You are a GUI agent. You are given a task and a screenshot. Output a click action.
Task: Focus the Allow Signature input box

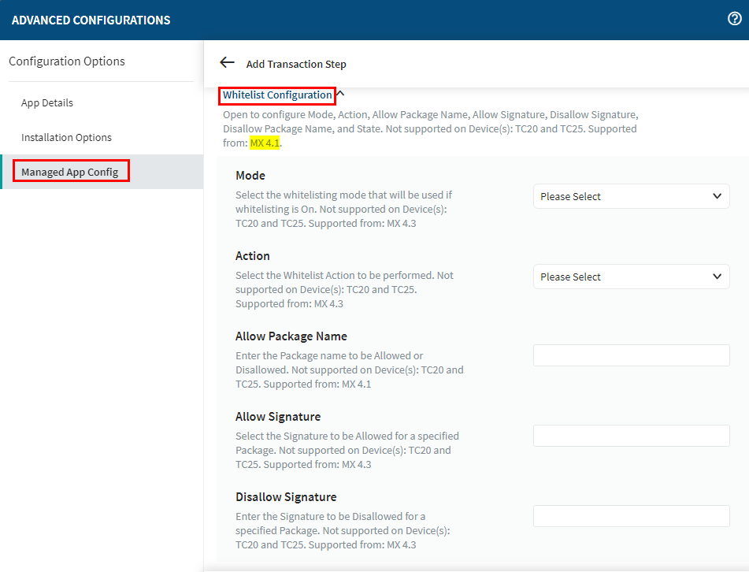(x=631, y=436)
